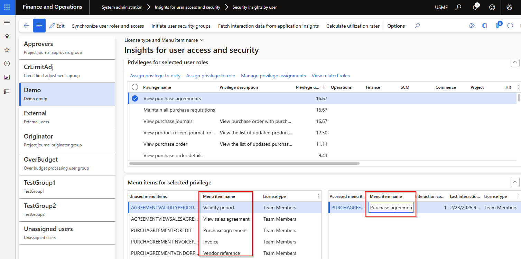Image resolution: width=521 pixels, height=259 pixels.
Task: Click the back arrow button
Action: click(x=26, y=26)
